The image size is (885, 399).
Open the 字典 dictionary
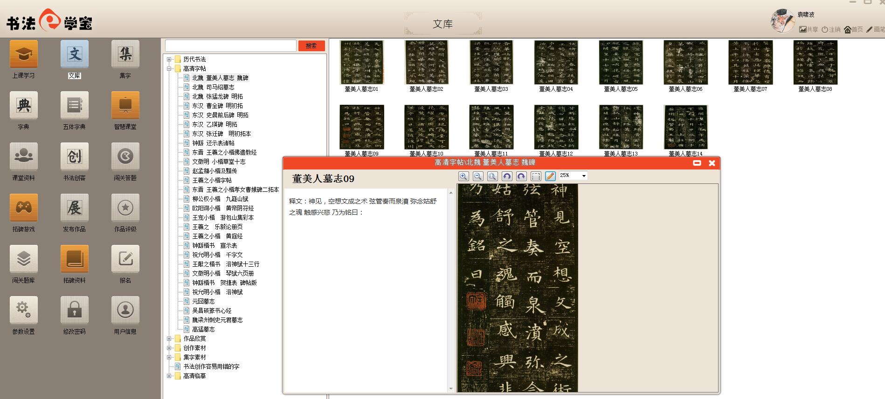tap(23, 106)
